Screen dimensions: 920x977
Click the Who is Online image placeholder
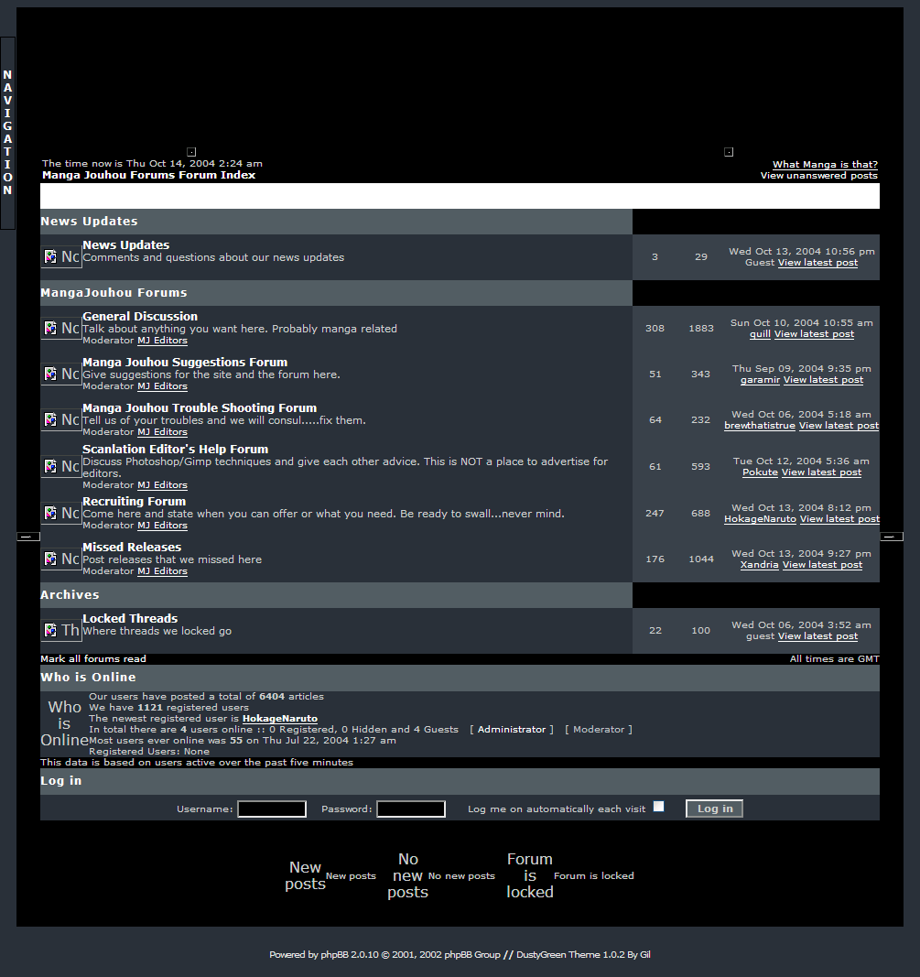[64, 723]
